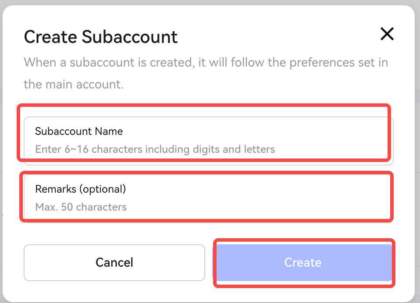Viewport: 420px width, 303px height.
Task: Click the Create button
Action: point(303,262)
